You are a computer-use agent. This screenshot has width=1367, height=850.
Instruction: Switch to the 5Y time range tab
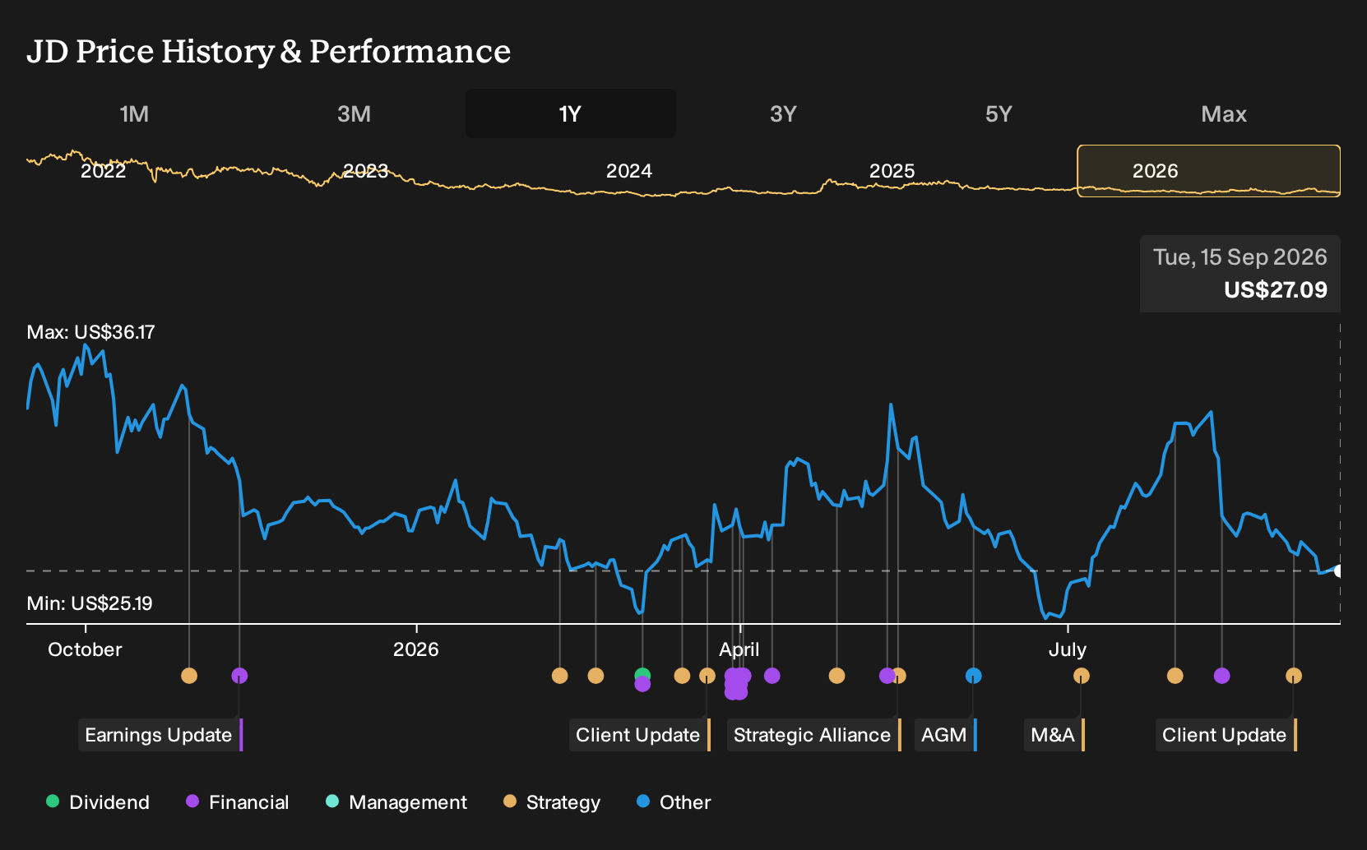999,113
